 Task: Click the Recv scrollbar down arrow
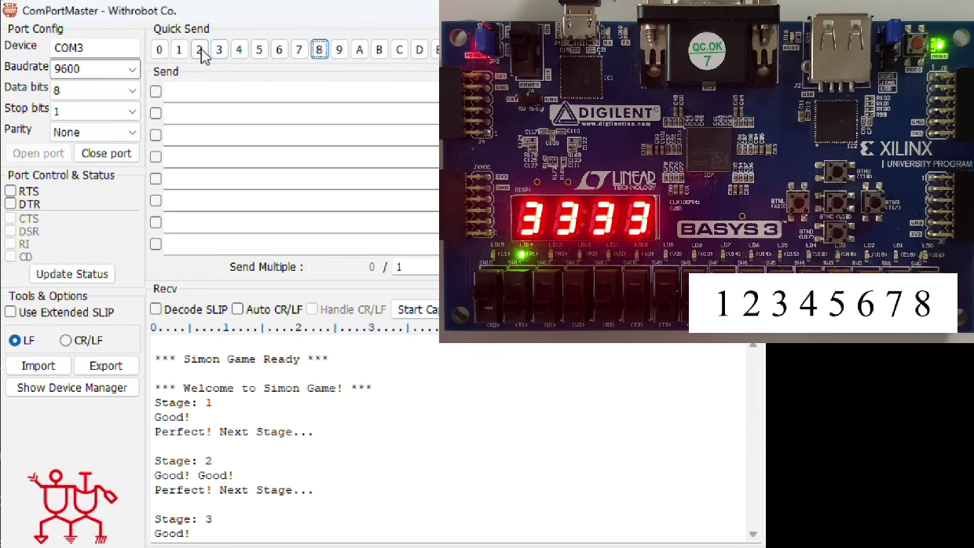coord(752,535)
